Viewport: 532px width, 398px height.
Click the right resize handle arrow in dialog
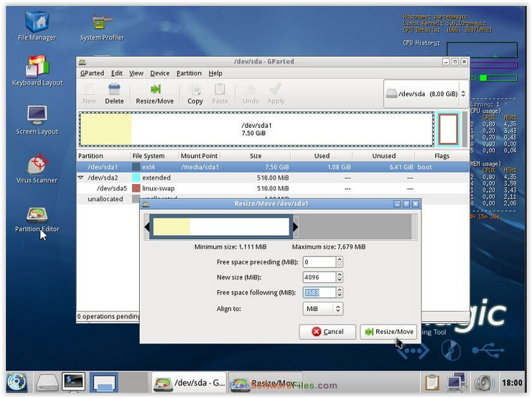coord(295,226)
